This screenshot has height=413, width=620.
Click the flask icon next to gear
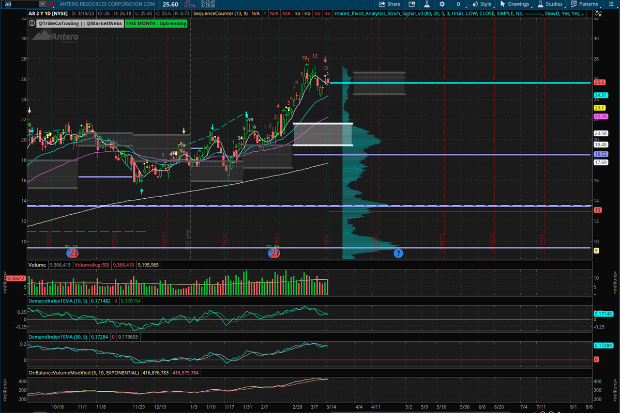(x=427, y=4)
